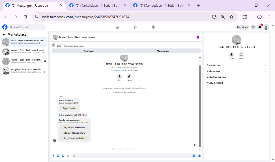Send quick reply In talks. I'll let you know.

click(x=74, y=133)
